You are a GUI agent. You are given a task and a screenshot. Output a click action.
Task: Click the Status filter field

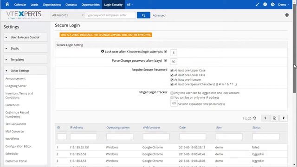[x=266, y=136]
